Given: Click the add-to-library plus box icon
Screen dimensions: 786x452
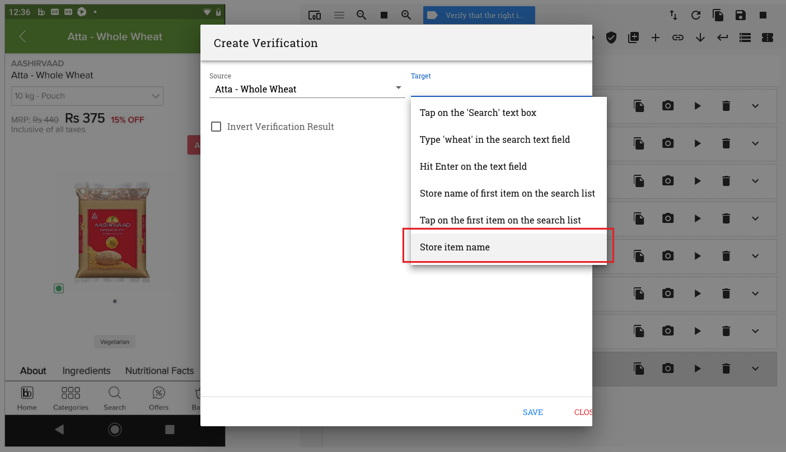Looking at the screenshot, I should [x=633, y=38].
